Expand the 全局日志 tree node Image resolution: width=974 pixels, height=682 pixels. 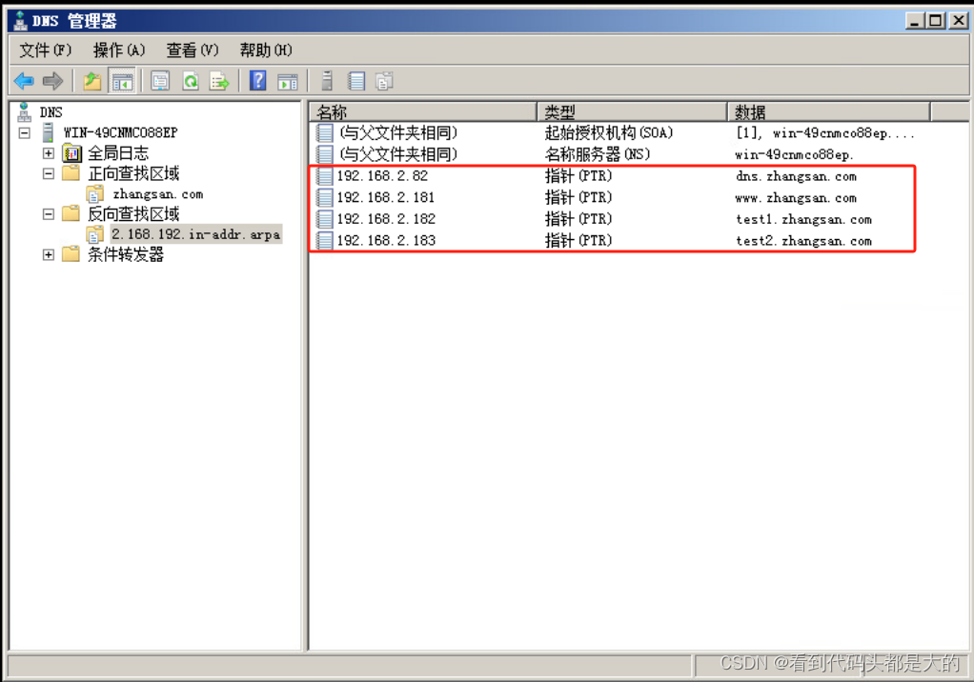pos(49,152)
